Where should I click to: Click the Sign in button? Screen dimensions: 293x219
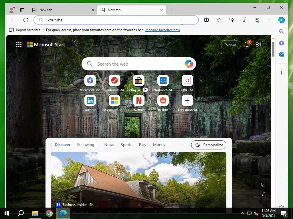click(231, 45)
